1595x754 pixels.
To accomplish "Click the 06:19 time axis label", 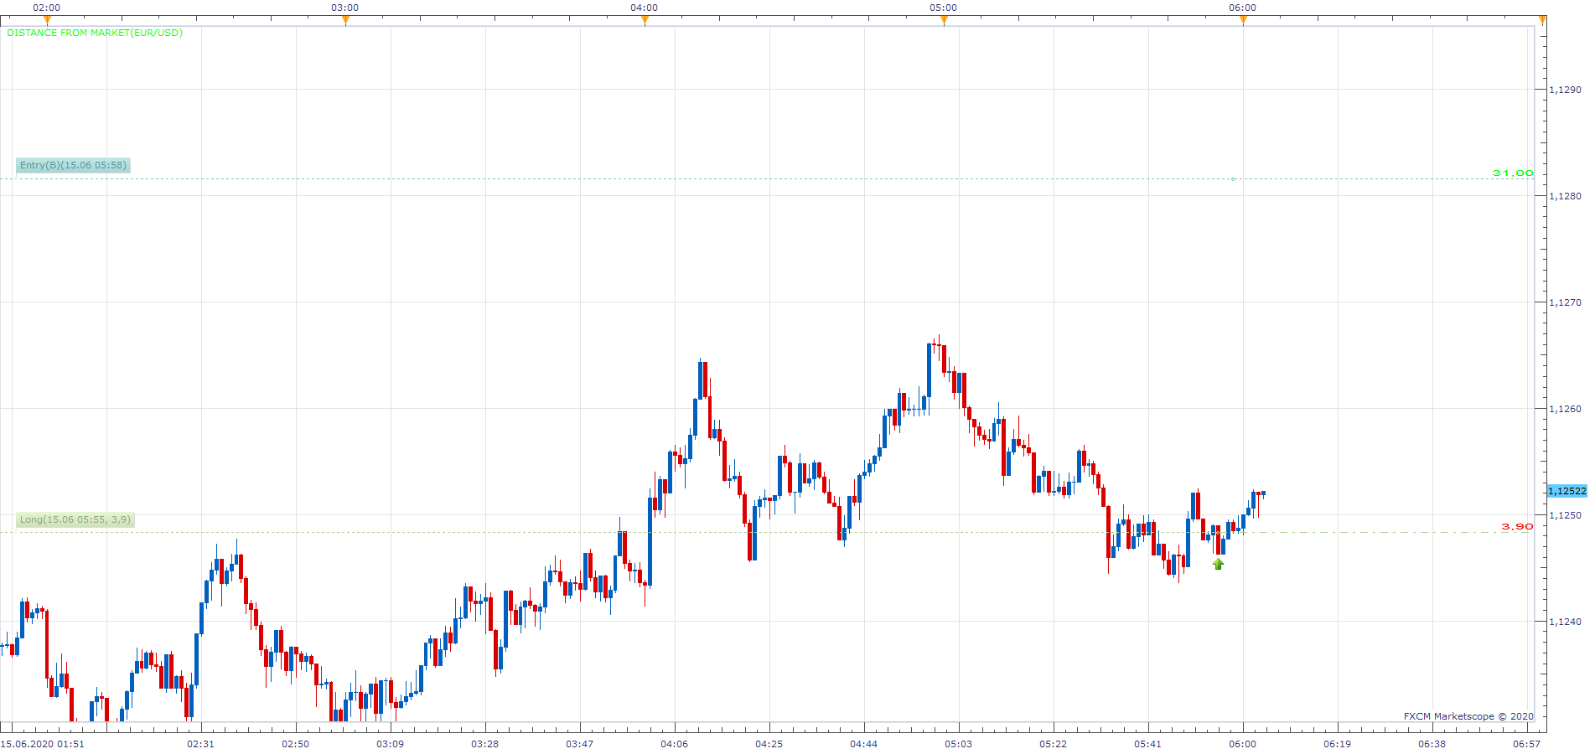I will tap(1337, 744).
